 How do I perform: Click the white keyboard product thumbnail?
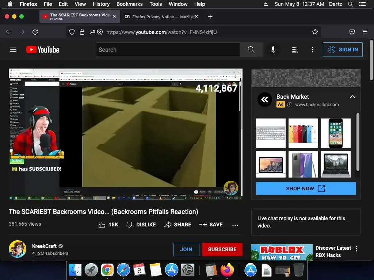tap(271, 133)
